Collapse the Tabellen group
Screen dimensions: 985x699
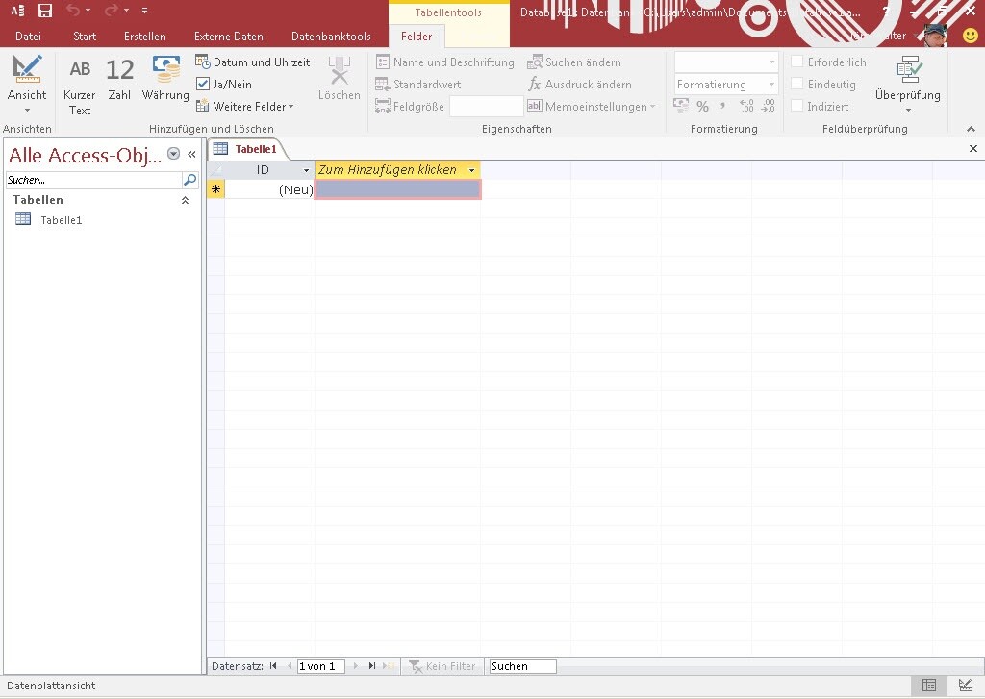click(185, 200)
